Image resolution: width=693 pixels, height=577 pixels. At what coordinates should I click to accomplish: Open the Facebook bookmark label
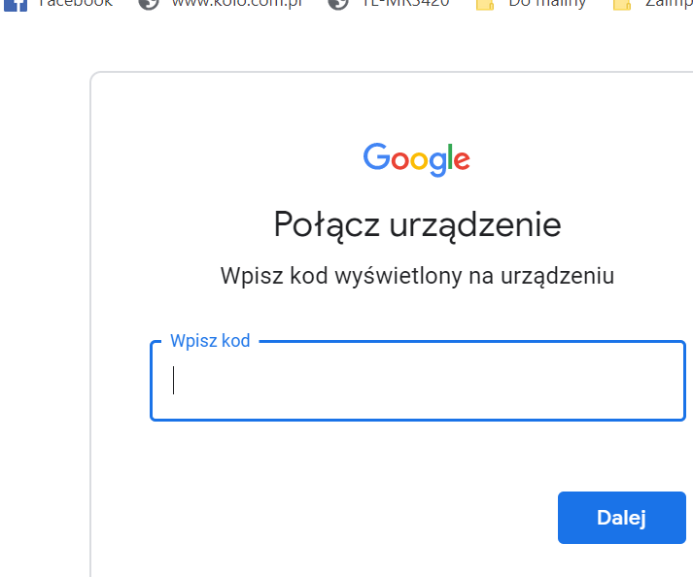click(76, 3)
